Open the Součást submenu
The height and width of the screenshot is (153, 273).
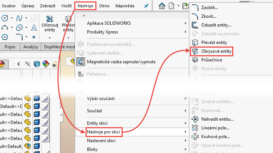(132, 111)
